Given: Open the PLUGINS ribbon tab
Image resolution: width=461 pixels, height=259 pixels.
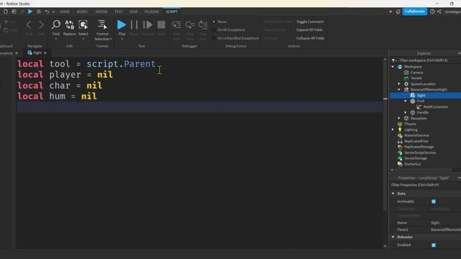Looking at the screenshot, I should pos(152,12).
